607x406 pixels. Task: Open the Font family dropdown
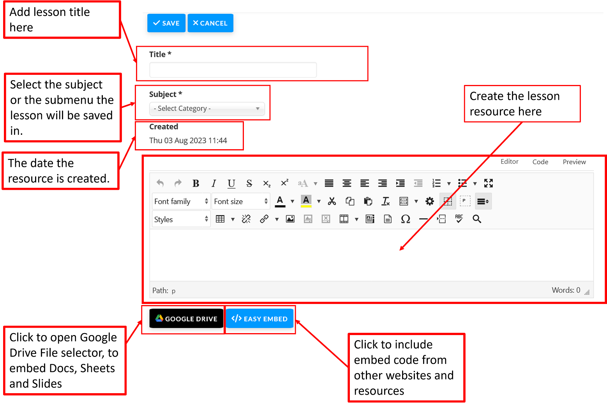click(181, 201)
